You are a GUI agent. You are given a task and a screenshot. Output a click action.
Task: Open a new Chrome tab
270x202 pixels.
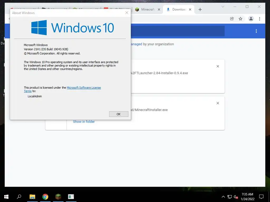[x=200, y=9]
